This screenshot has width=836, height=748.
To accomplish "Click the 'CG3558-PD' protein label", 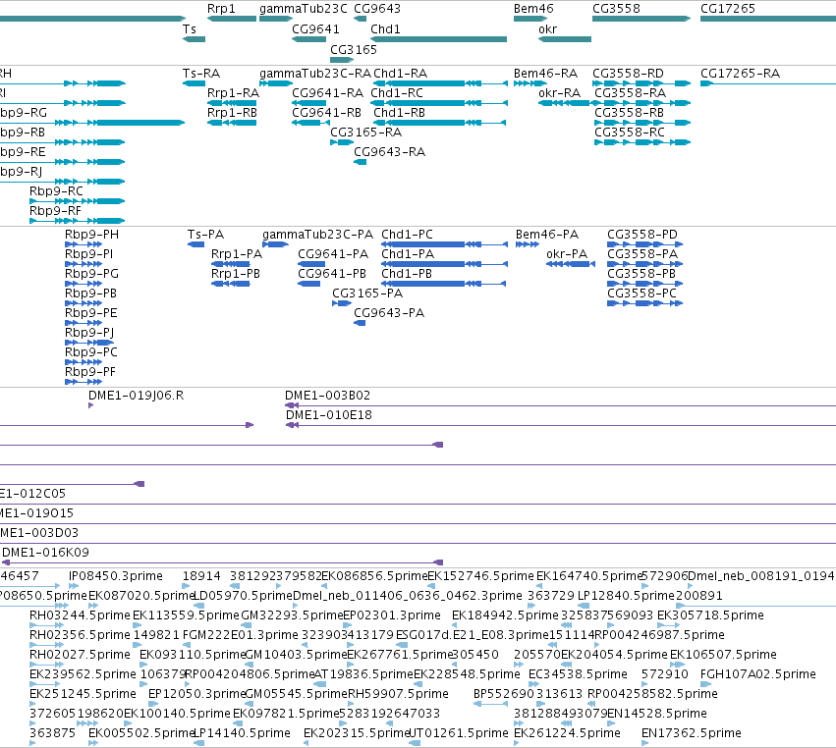I will pos(642,235).
